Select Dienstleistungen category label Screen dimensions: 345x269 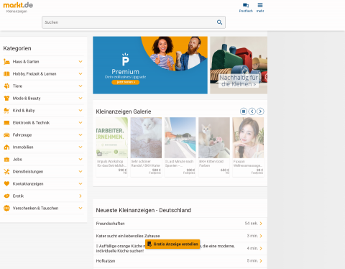28,172
